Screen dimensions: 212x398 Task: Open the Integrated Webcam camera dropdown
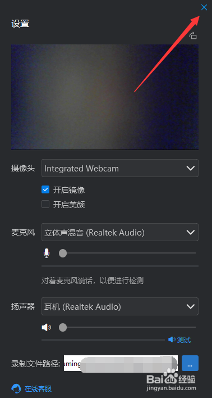pos(120,168)
